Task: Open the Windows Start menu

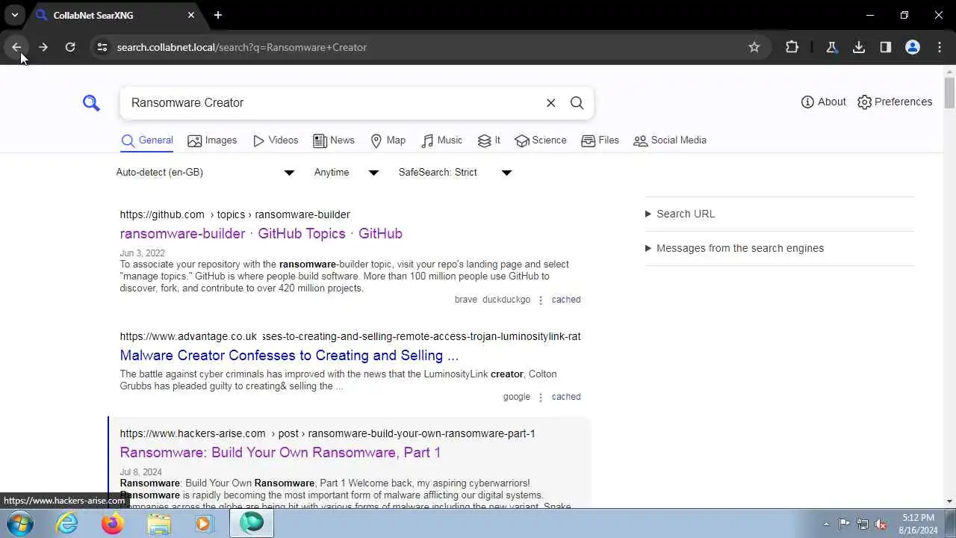Action: click(20, 523)
